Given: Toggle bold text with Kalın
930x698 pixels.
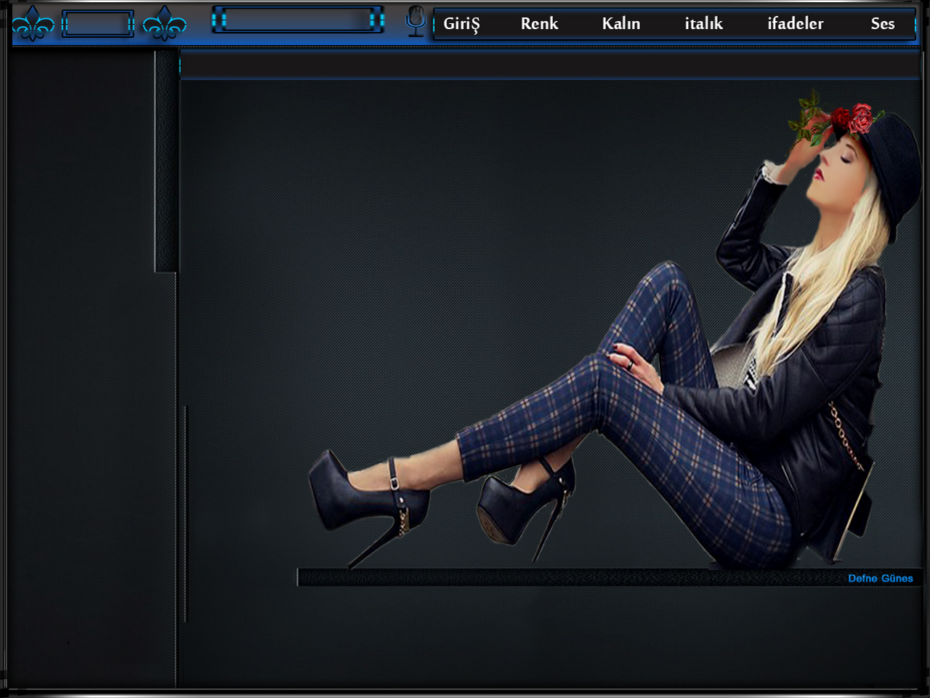Looking at the screenshot, I should pos(620,24).
